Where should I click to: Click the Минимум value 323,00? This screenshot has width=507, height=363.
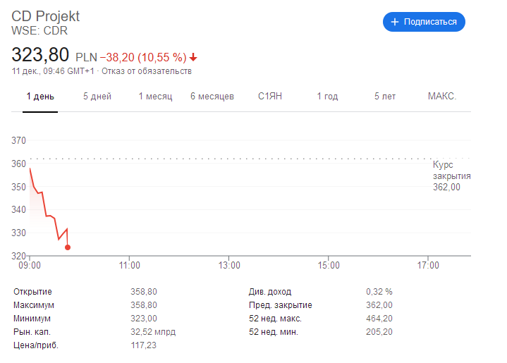click(144, 319)
